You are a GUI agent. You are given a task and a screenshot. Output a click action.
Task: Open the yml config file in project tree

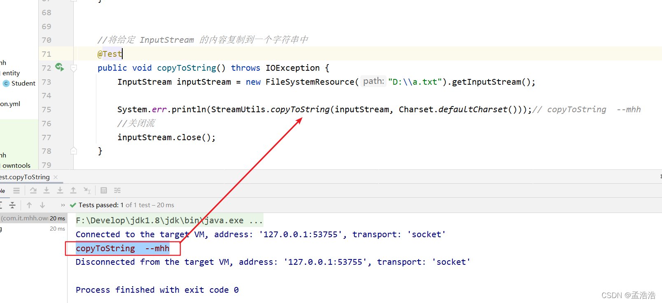pyautogui.click(x=10, y=104)
